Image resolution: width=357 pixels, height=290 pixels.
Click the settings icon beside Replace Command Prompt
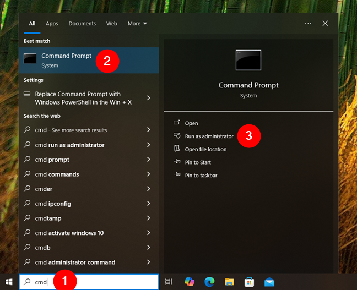[x=27, y=94]
